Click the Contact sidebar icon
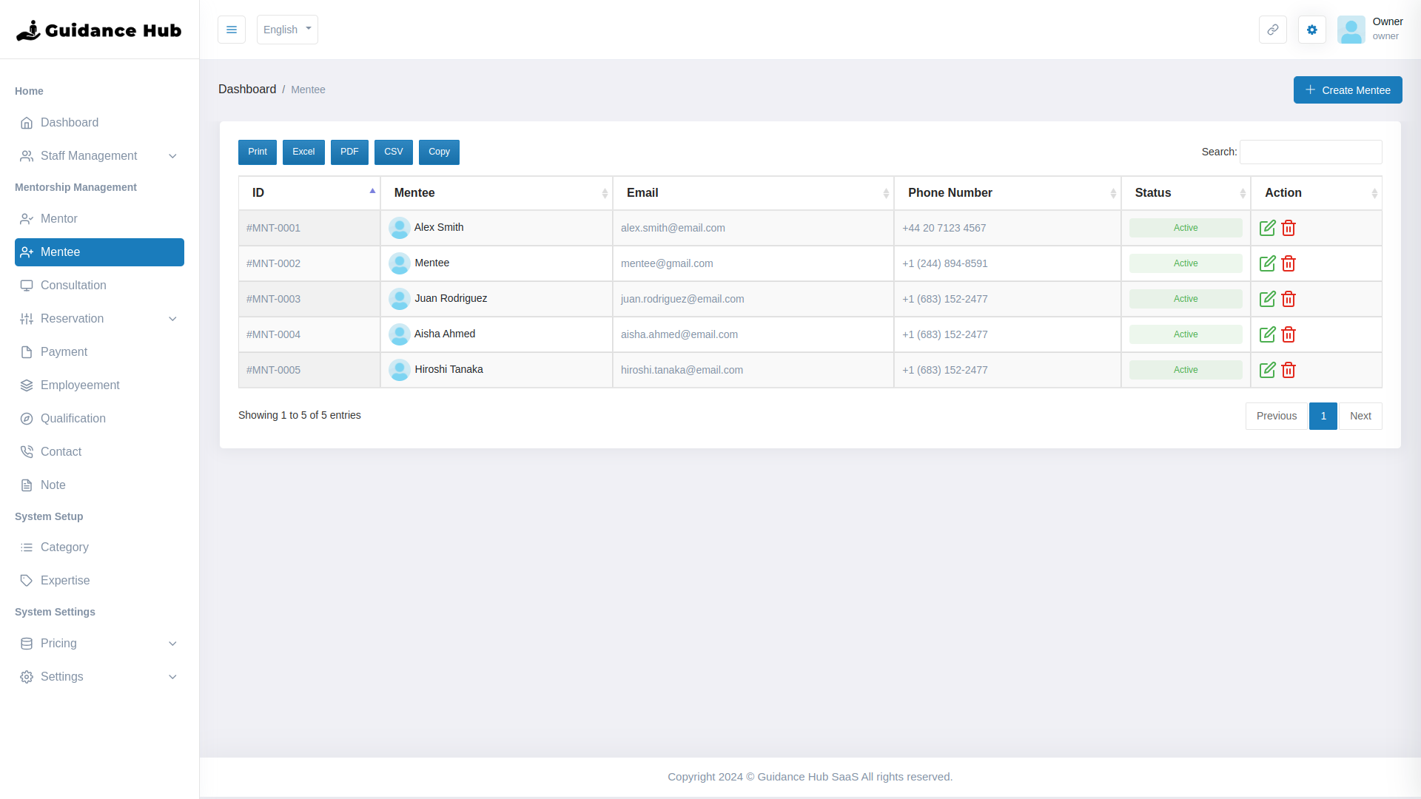The height and width of the screenshot is (799, 1421). [x=27, y=451]
